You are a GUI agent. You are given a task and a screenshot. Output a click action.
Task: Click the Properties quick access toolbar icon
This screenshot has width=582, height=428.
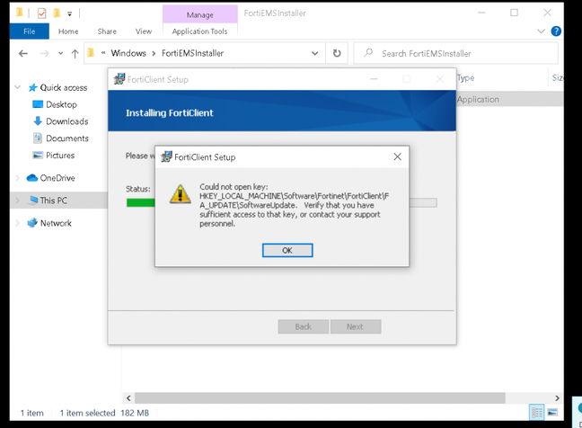[42, 13]
